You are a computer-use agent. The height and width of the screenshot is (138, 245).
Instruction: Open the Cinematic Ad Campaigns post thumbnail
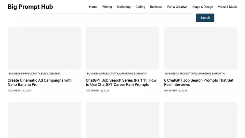point(44,48)
